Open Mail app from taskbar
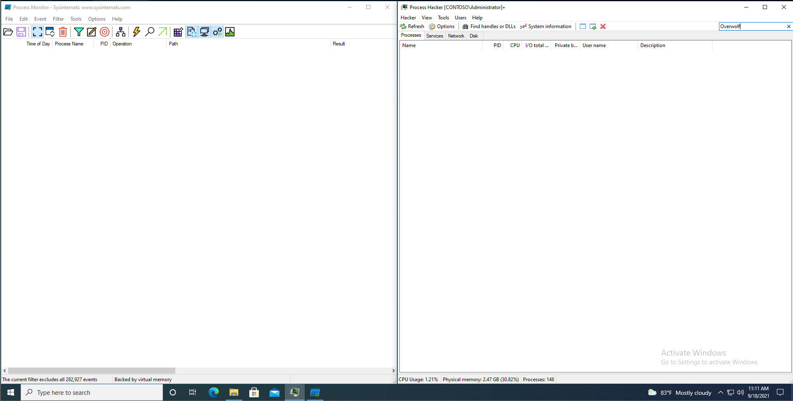This screenshot has width=793, height=401. pos(274,392)
